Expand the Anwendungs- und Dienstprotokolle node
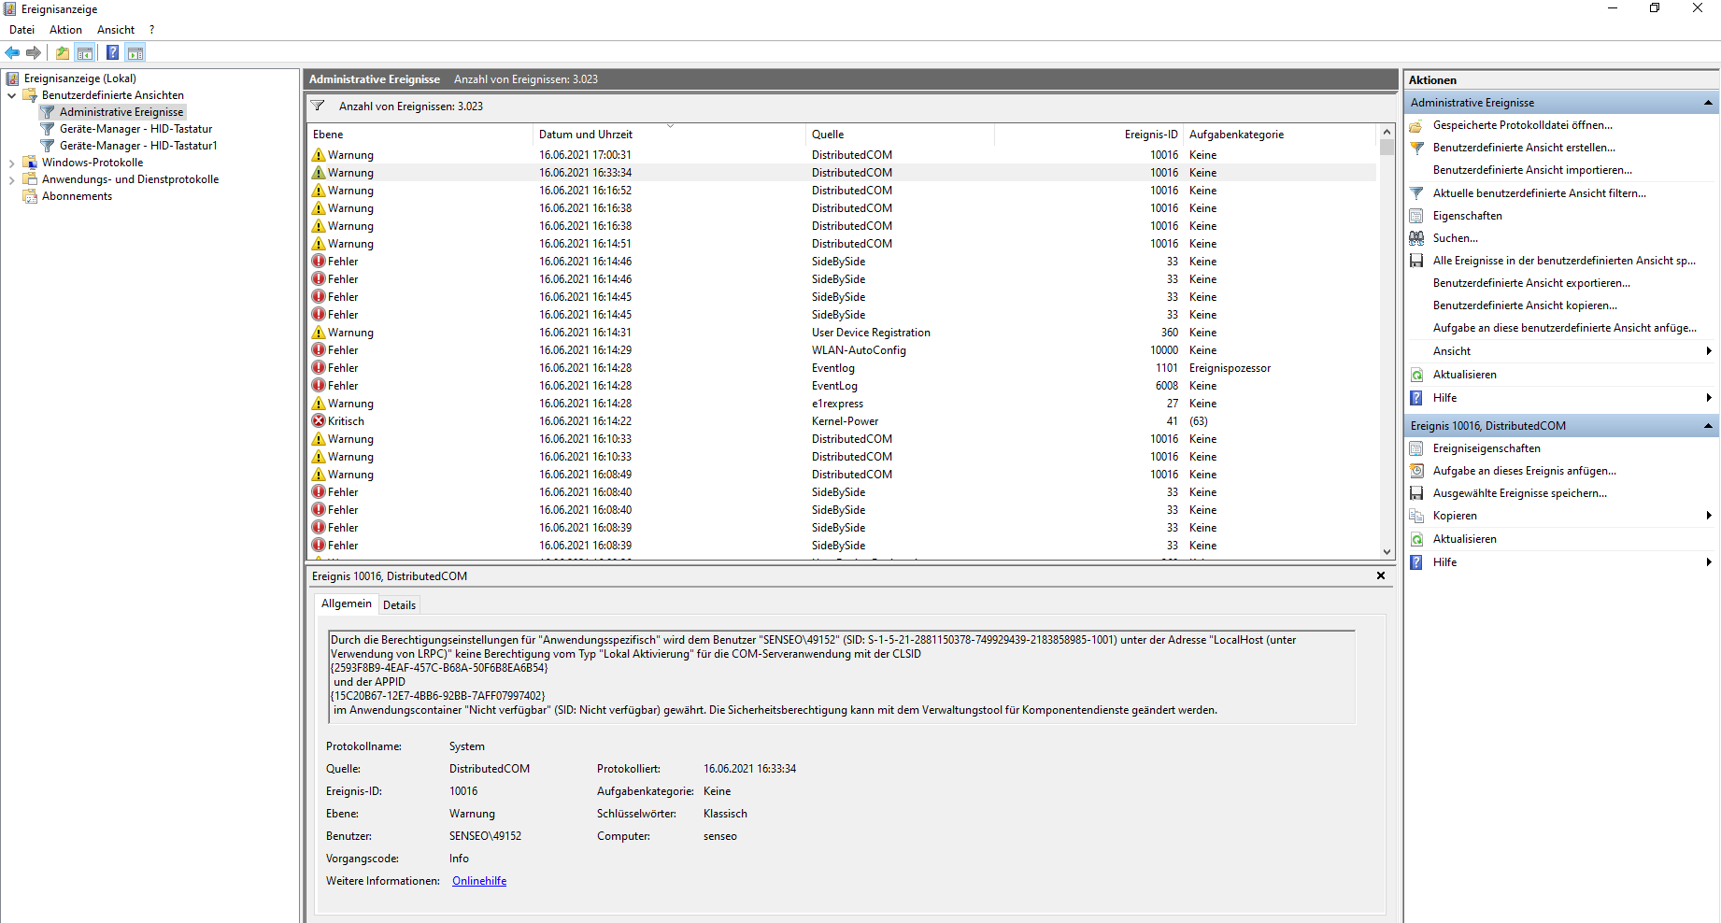 click(x=11, y=179)
